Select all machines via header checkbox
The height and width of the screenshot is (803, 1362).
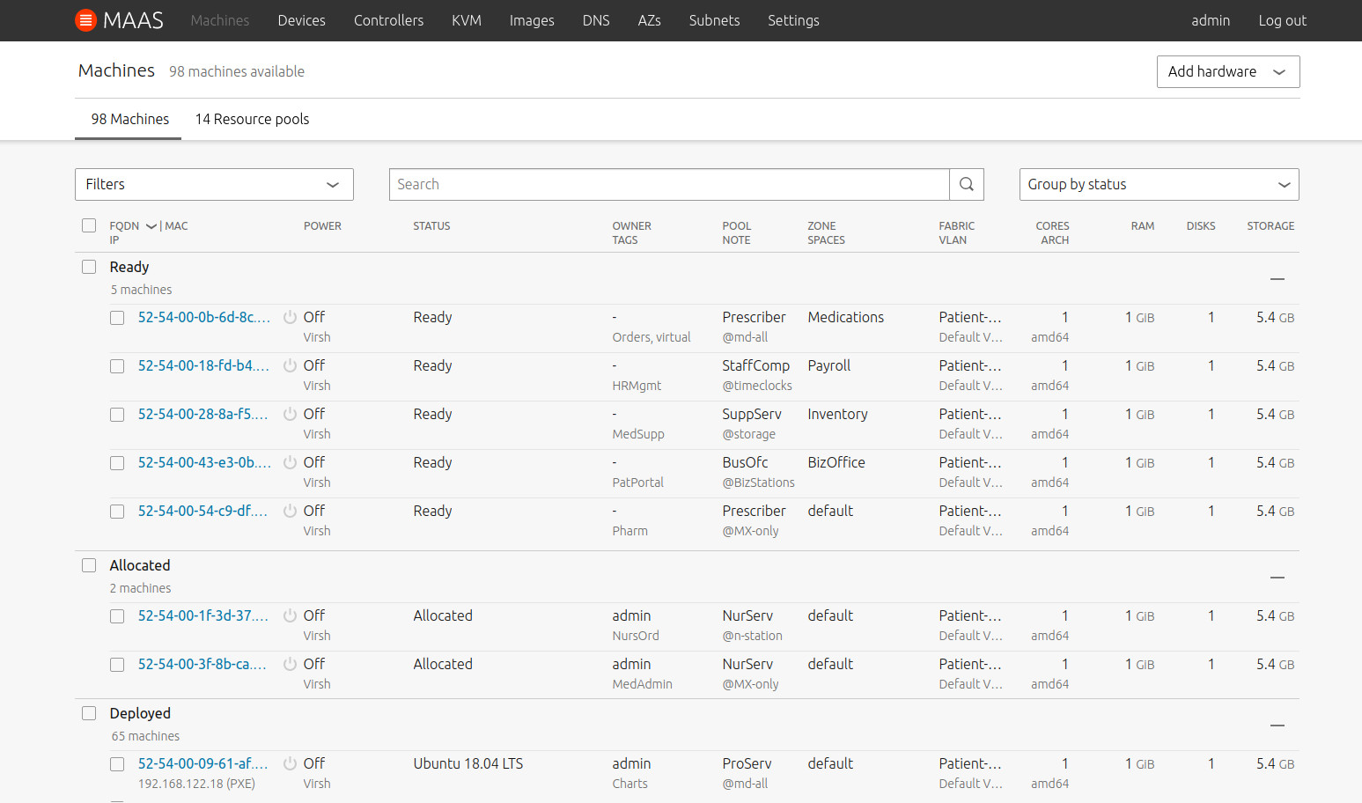pos(89,225)
